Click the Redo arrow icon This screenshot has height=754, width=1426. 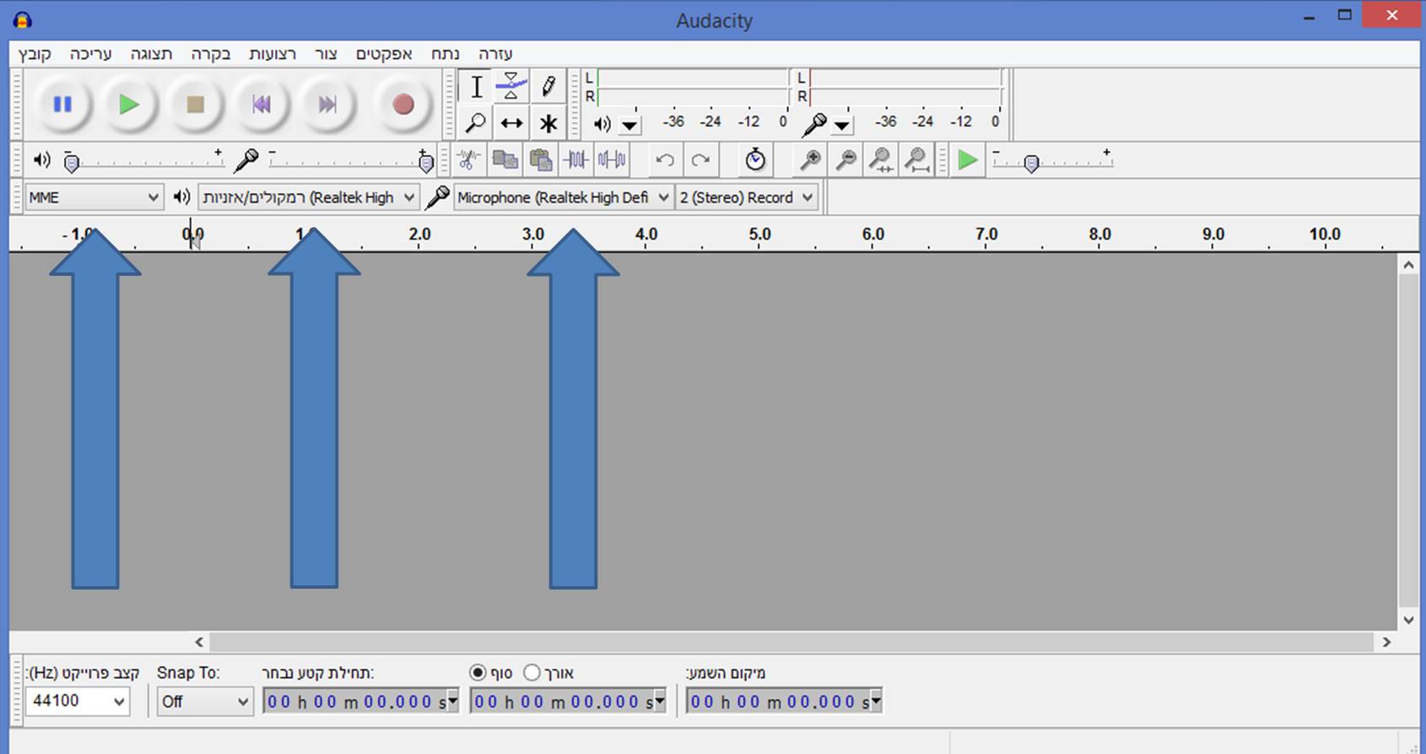coord(700,159)
